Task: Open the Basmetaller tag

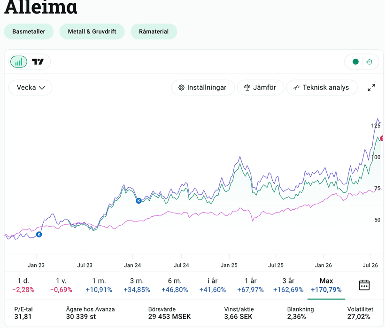Action: (x=29, y=31)
